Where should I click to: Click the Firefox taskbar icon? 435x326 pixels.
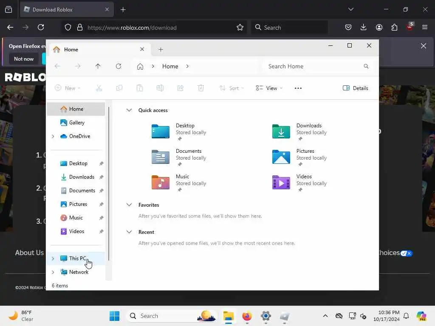[247, 316]
